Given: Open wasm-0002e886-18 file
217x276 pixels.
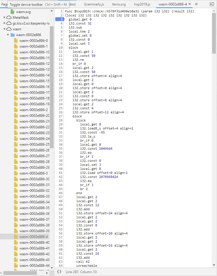Looking at the screenshot, I should point(35,98).
